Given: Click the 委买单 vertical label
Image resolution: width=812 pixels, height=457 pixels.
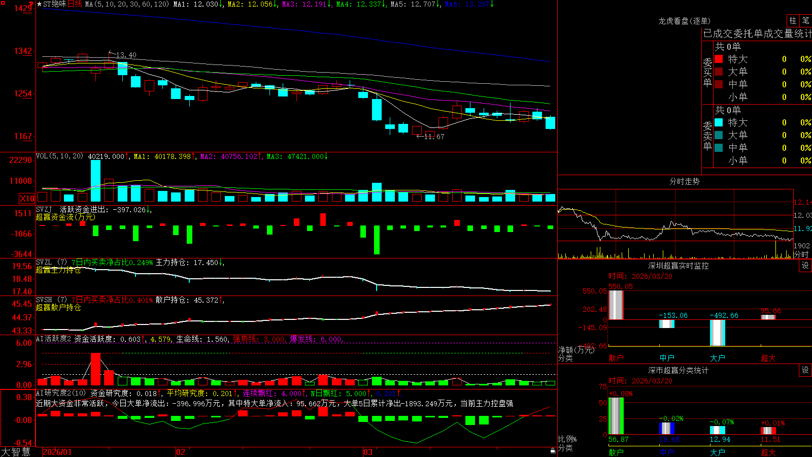Looking at the screenshot, I should click(707, 72).
